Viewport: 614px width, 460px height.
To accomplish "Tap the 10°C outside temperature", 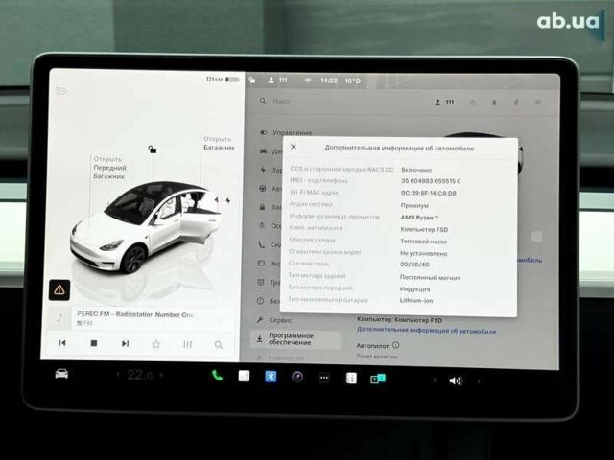I will 352,80.
